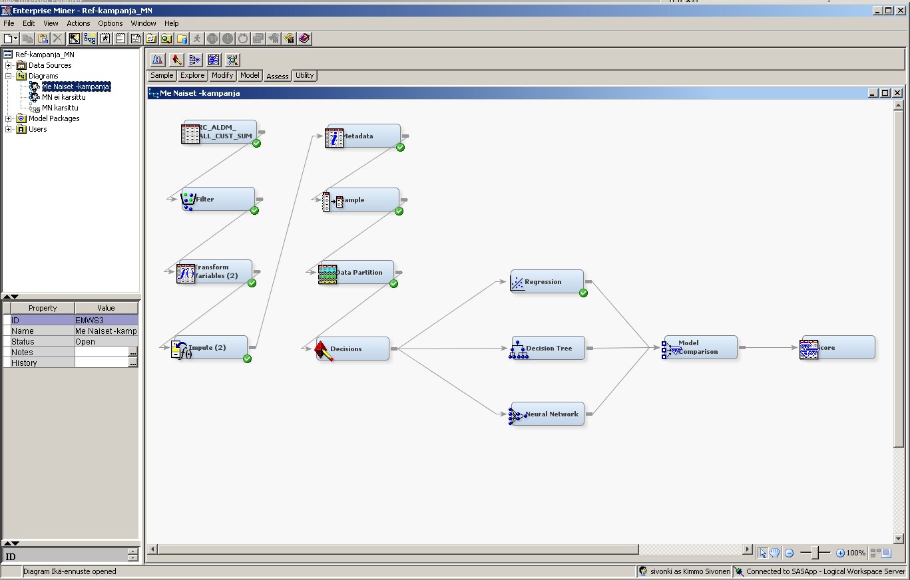
Task: Click the purple help book icon
Action: coord(304,39)
